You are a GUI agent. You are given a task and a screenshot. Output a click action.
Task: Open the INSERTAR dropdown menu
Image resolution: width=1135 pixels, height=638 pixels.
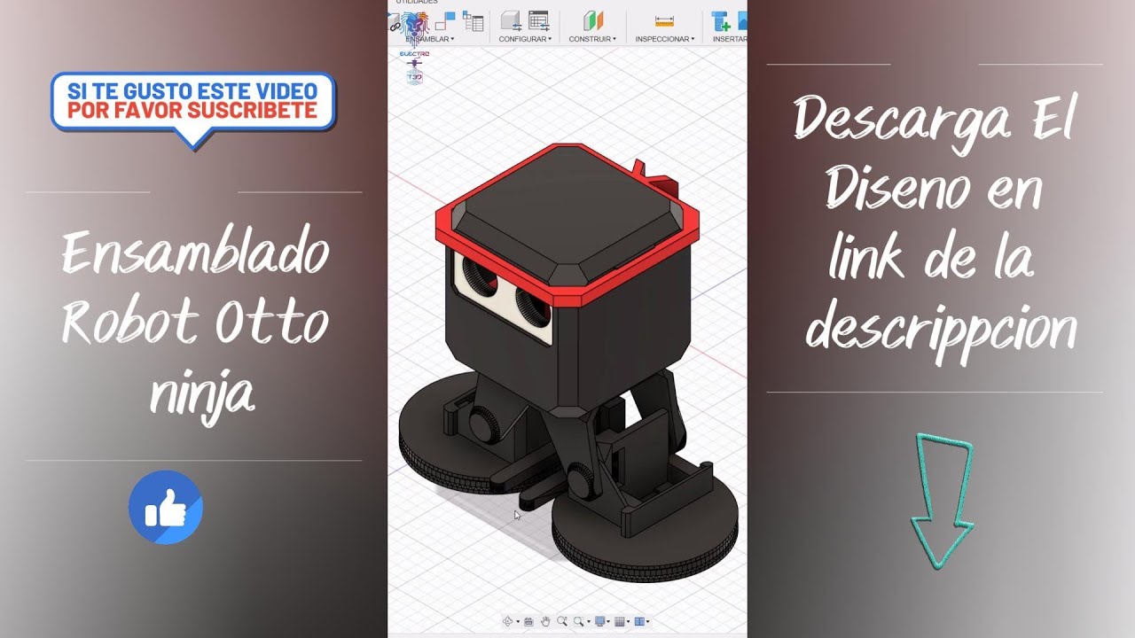730,39
